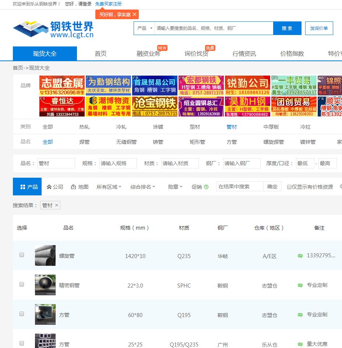
Task: Filter by 无缝钢管 product name
Action: [126, 142]
